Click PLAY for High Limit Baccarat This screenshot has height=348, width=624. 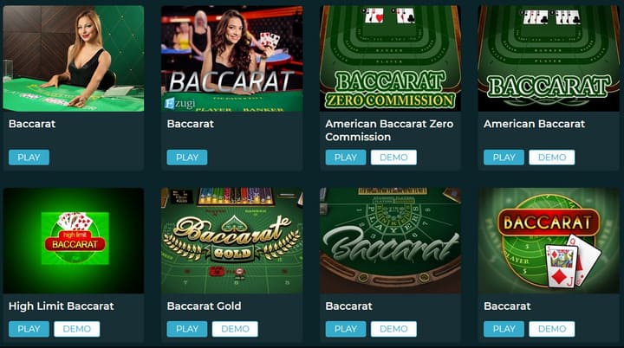point(29,329)
